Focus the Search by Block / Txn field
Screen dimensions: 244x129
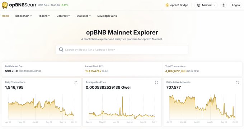(122, 50)
